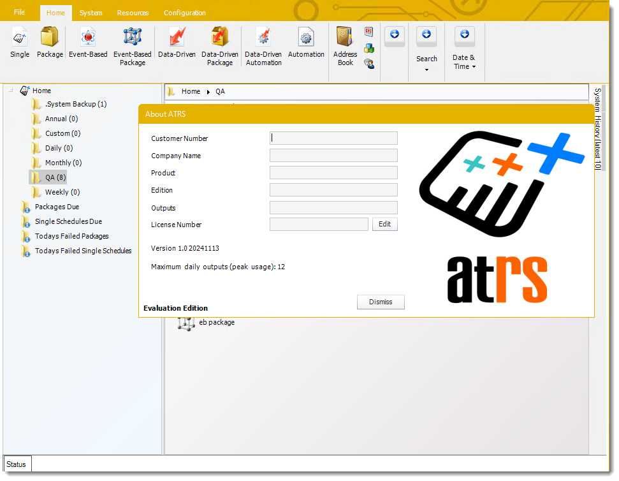Click the Customer Number input field
The width and height of the screenshot is (619, 481).
333,138
